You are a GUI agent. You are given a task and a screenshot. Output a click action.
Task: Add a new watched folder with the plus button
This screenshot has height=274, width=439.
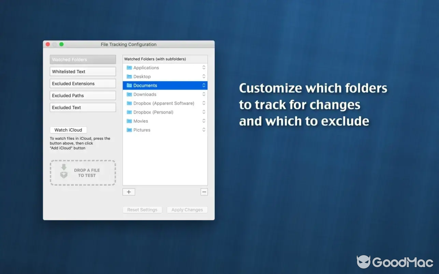pyautogui.click(x=129, y=192)
